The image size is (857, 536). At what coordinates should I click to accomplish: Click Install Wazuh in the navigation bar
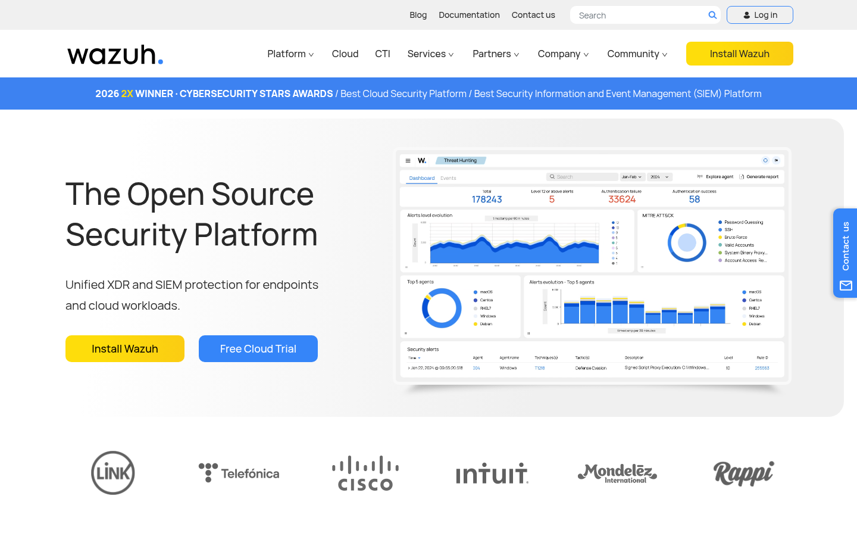pyautogui.click(x=740, y=54)
